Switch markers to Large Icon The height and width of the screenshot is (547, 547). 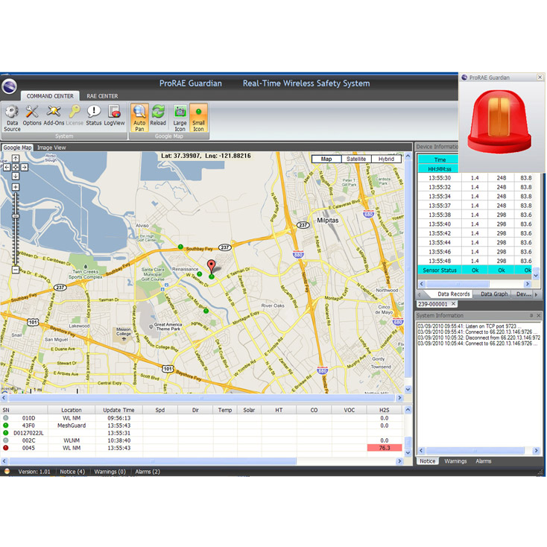[180, 118]
